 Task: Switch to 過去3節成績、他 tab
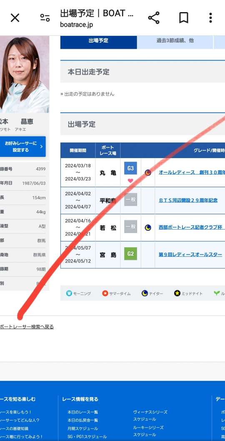[175, 40]
